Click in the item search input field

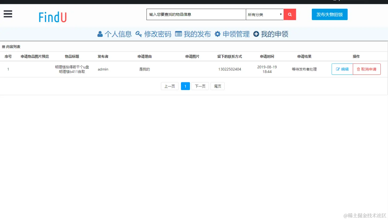[x=196, y=14]
